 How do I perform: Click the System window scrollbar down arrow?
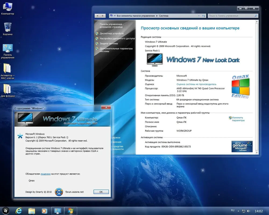pyautogui.click(x=257, y=153)
